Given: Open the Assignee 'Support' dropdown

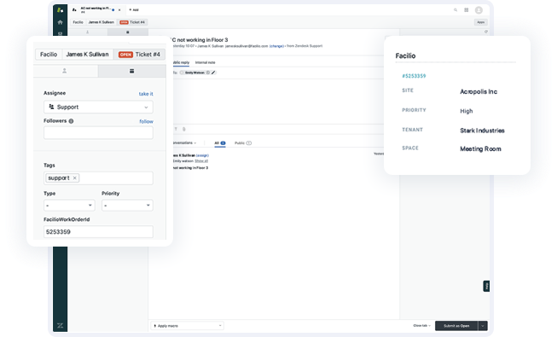Looking at the screenshot, I should [x=98, y=107].
